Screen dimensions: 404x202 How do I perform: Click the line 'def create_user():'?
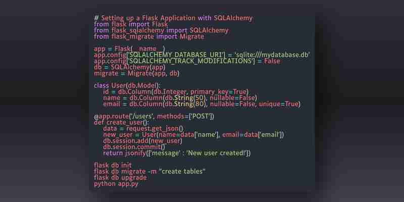point(121,123)
